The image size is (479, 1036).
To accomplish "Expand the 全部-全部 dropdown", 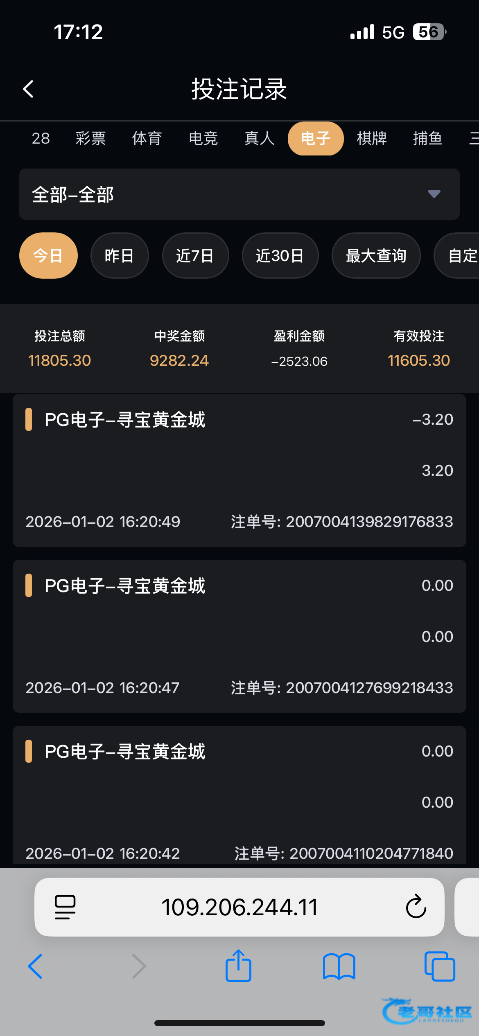I will tap(239, 194).
